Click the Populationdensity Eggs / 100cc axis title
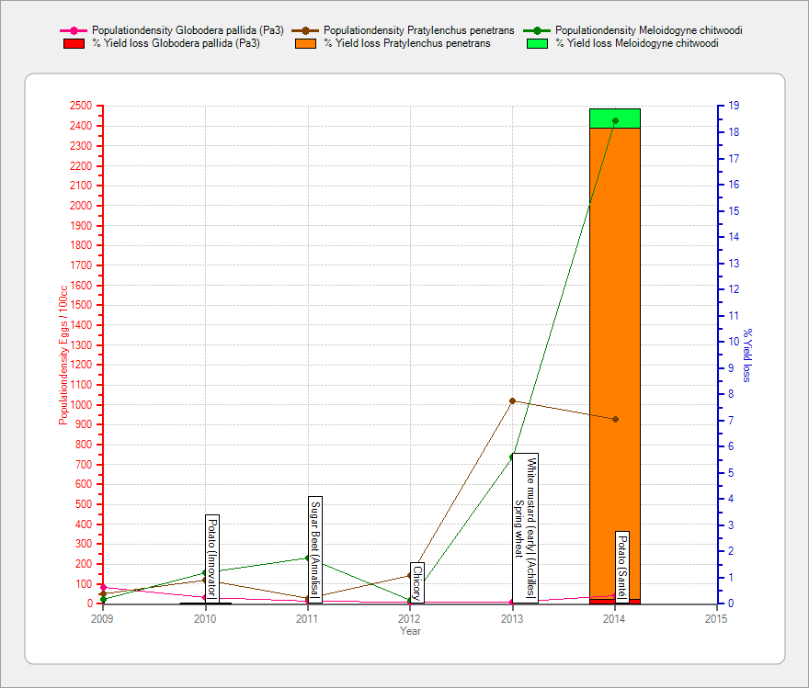 63,355
